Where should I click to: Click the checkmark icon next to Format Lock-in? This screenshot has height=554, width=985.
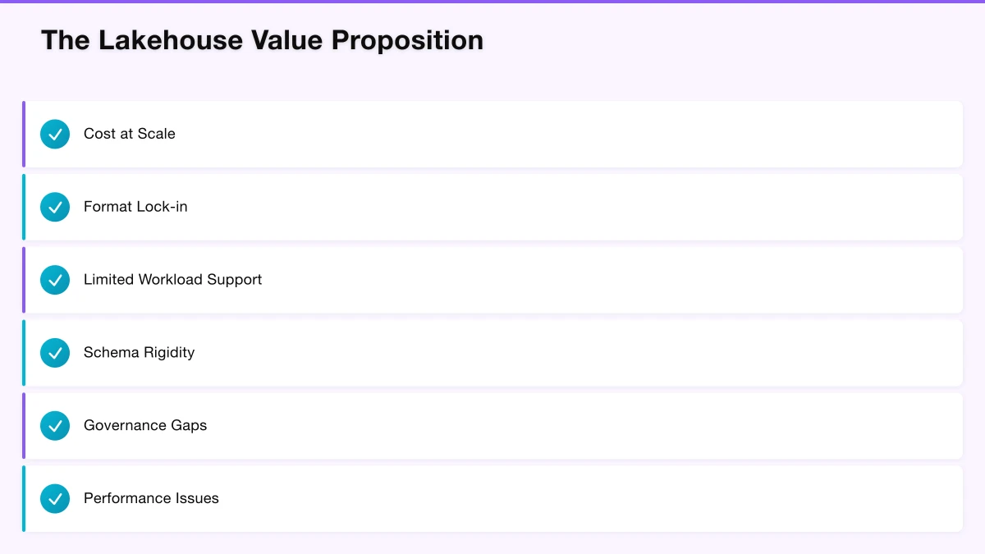(x=55, y=207)
